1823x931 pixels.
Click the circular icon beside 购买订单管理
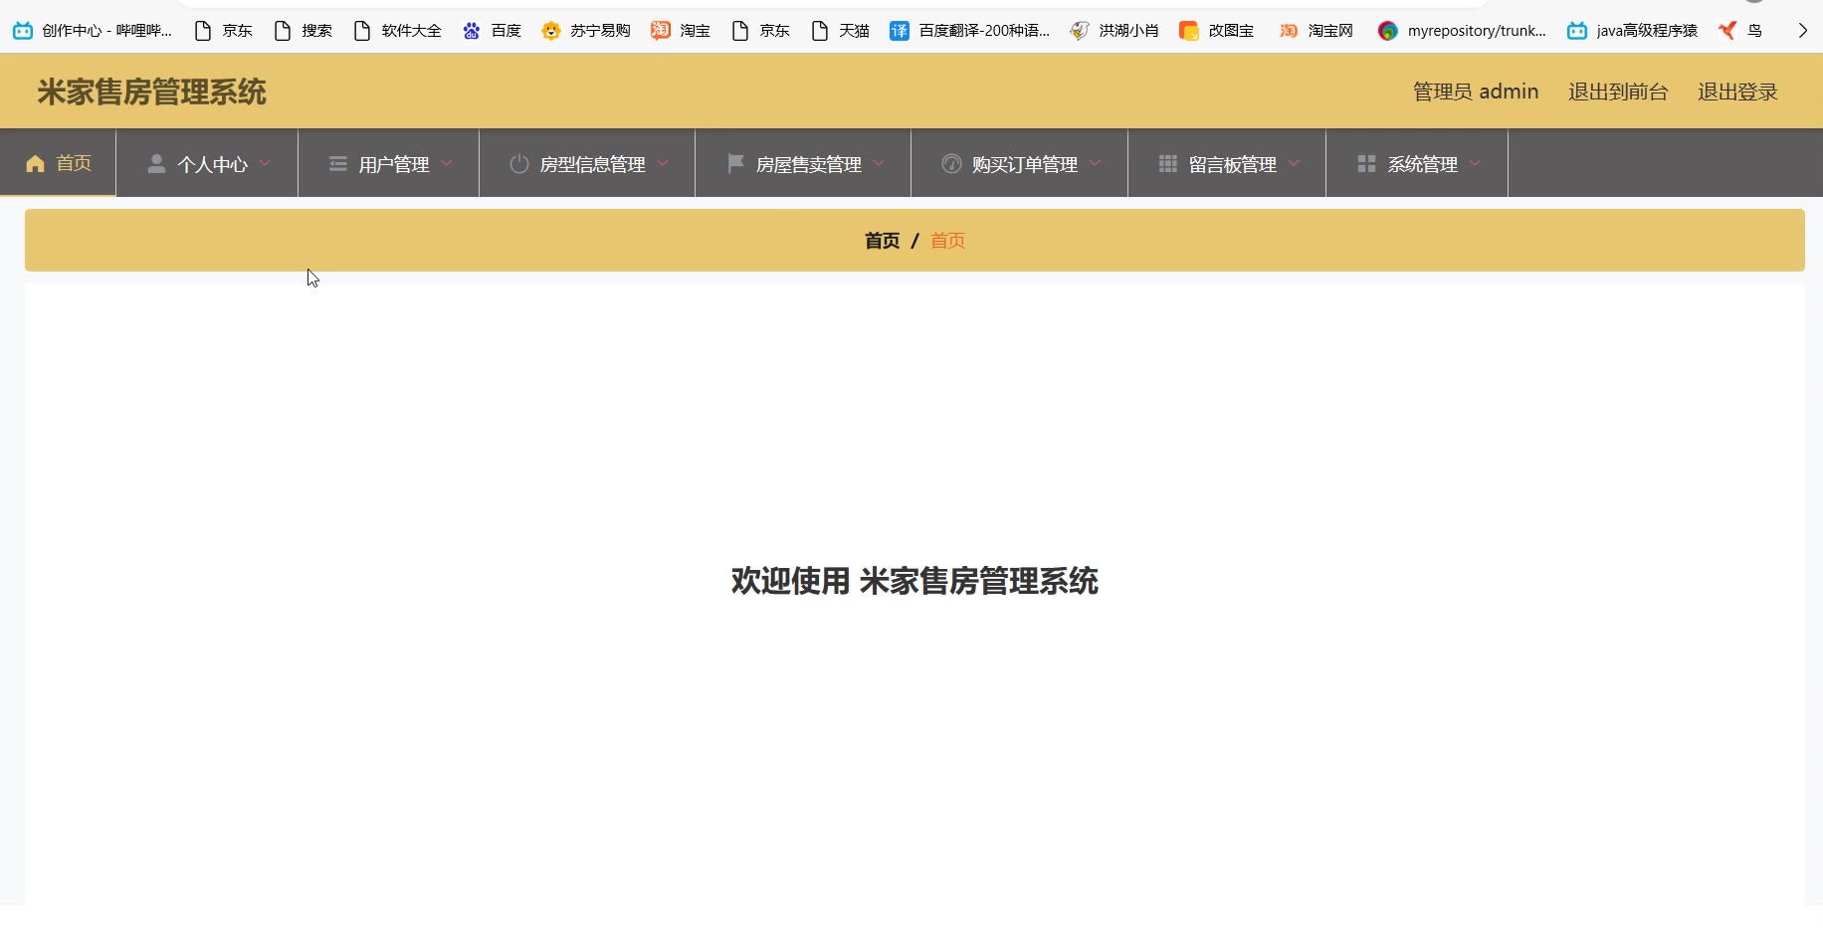click(951, 164)
